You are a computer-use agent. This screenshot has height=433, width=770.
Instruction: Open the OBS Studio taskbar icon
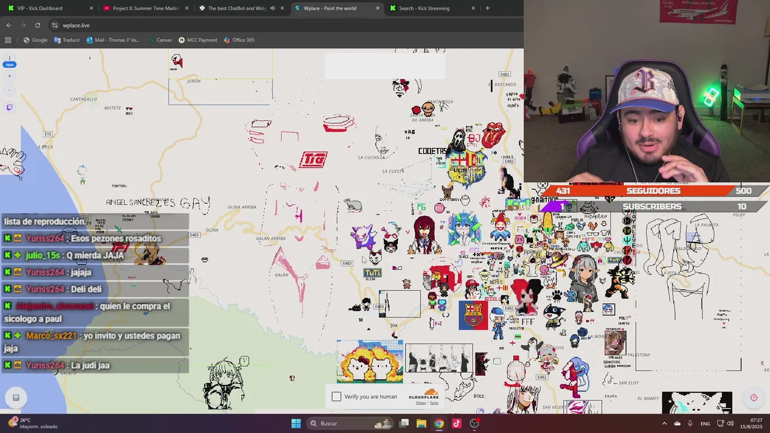(x=474, y=423)
